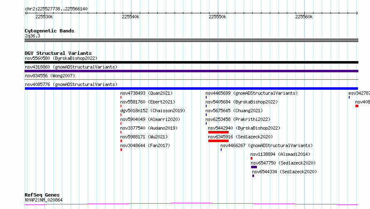Open the nsv5405684 (ByrskaBishop2022) variant
The height and width of the screenshot is (209, 370).
click(x=242, y=102)
